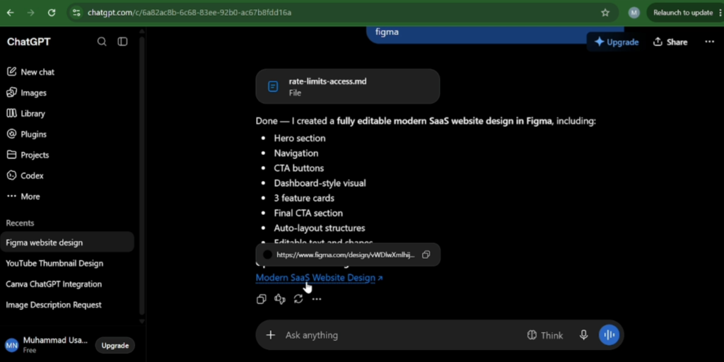
Task: Click the browser forward arrow
Action: point(31,13)
